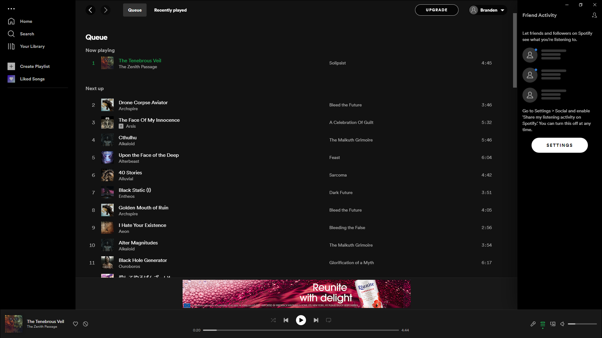
Task: Click I Hate Your Existence cover
Action: [107, 228]
